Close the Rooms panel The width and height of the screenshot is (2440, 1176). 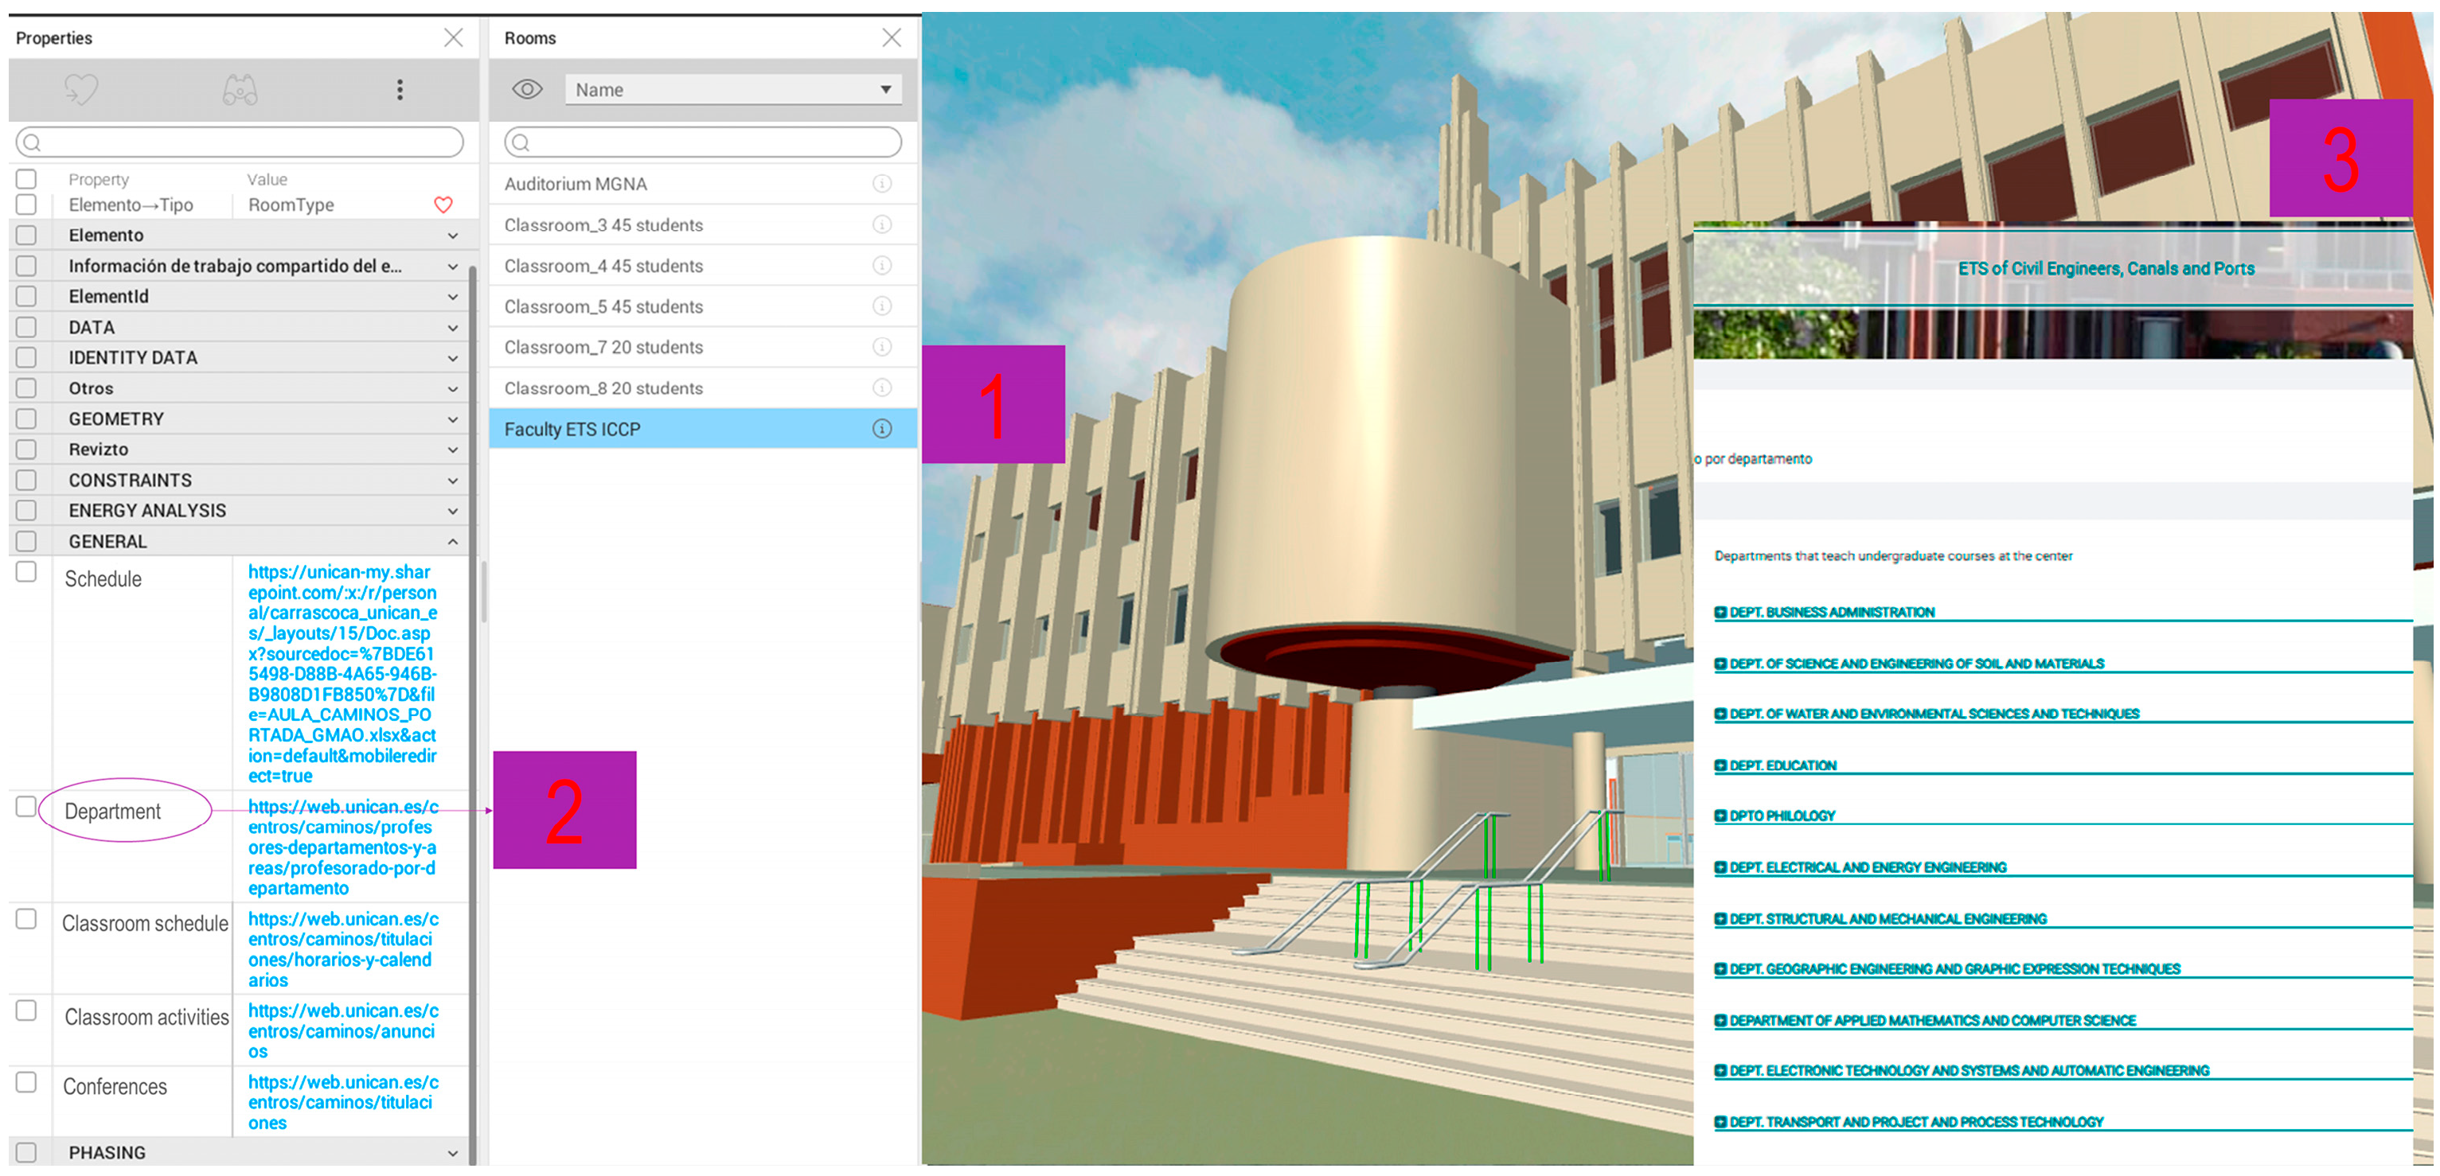pyautogui.click(x=892, y=38)
